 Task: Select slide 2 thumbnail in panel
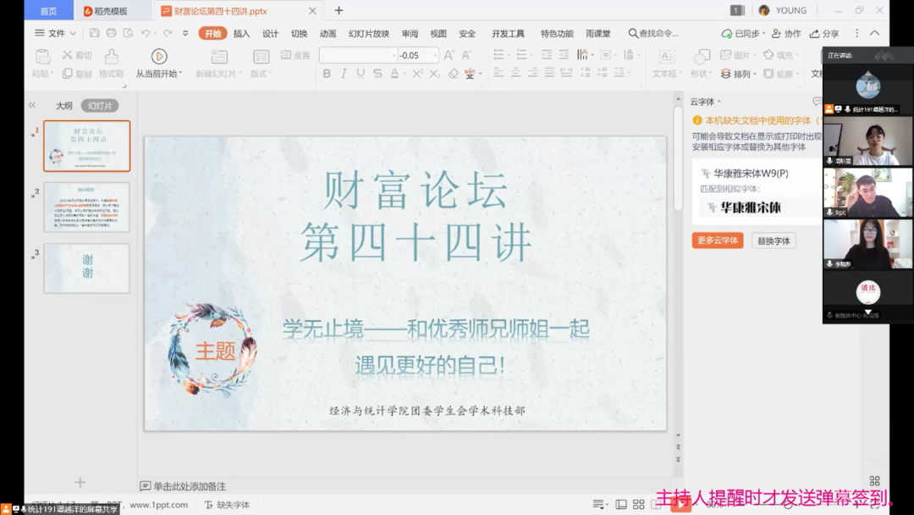(86, 207)
